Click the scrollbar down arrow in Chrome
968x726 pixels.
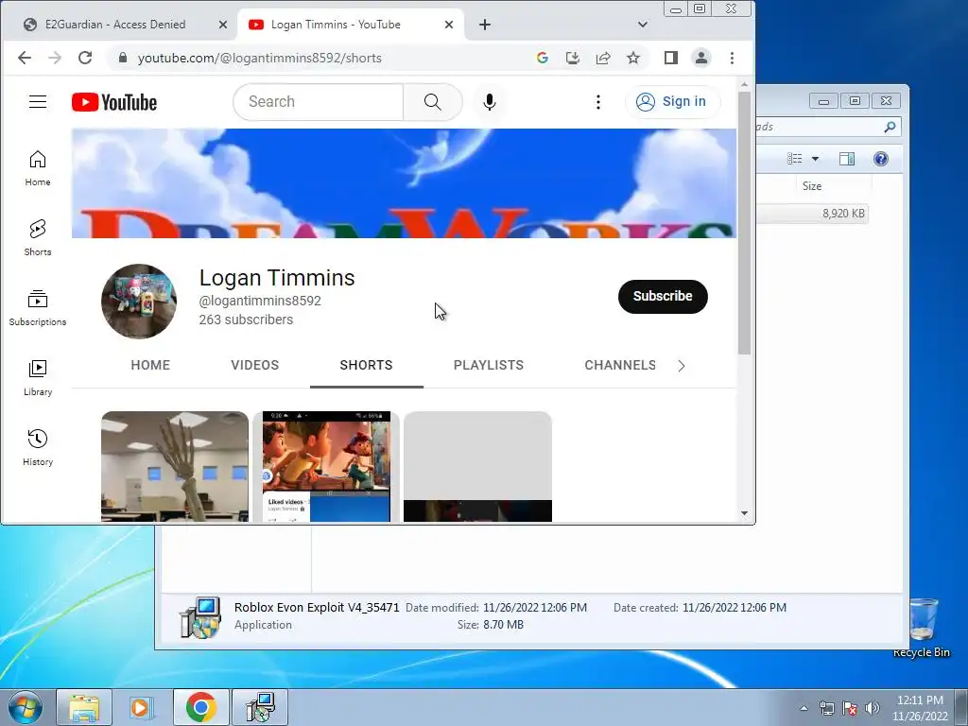click(x=745, y=513)
